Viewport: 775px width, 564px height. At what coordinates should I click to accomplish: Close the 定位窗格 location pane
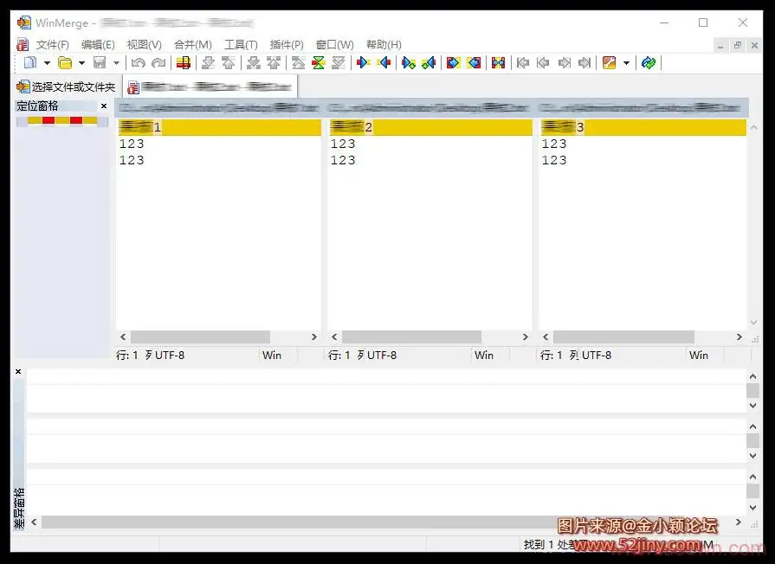point(104,106)
